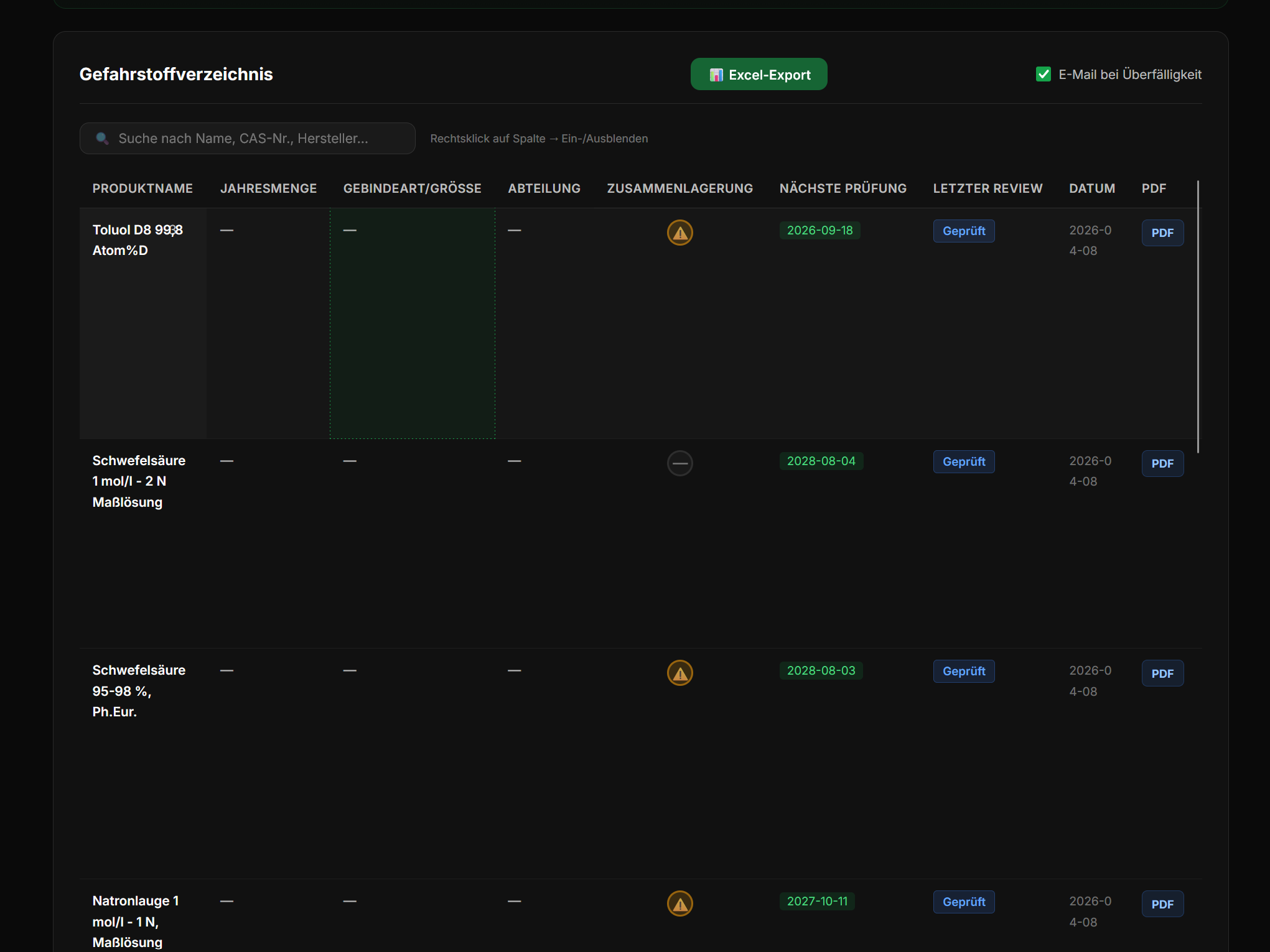Click the PRODUKTNAME column header

pos(142,188)
